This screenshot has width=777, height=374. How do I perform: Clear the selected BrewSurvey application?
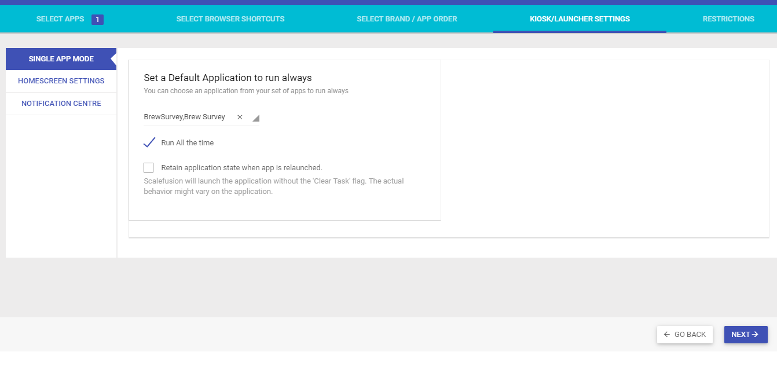(240, 117)
